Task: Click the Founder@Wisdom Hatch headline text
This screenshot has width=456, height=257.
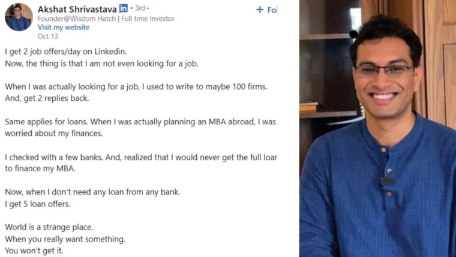Action: pos(106,19)
